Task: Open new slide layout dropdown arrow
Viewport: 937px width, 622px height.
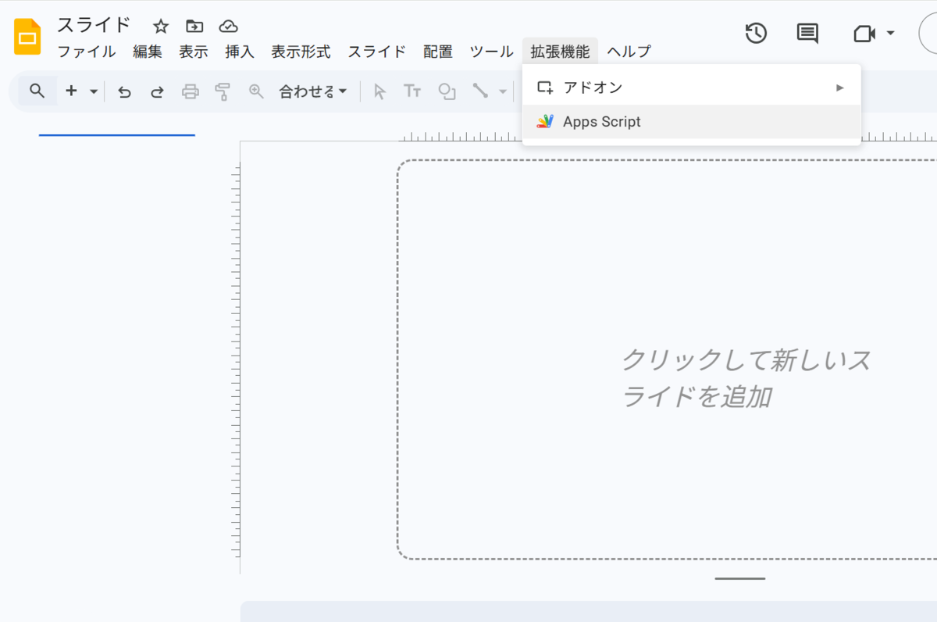Action: tap(94, 91)
